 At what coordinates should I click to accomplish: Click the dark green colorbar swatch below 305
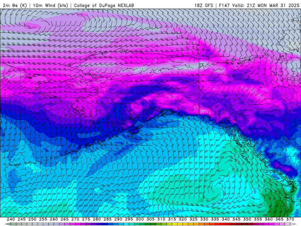148,224
